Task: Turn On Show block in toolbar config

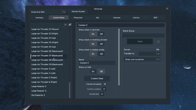Action: click(x=93, y=54)
